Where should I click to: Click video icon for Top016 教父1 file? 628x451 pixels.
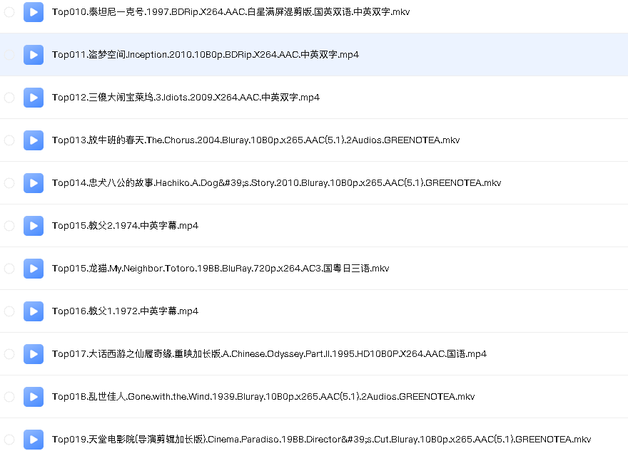point(34,311)
